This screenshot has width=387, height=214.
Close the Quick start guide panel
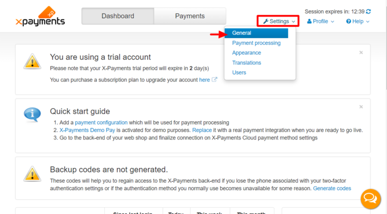pos(361,107)
